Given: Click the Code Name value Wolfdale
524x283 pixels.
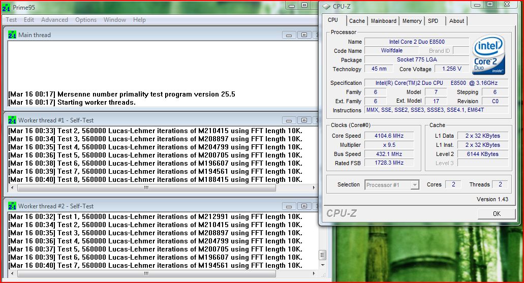Looking at the screenshot, I should tap(392, 50).
